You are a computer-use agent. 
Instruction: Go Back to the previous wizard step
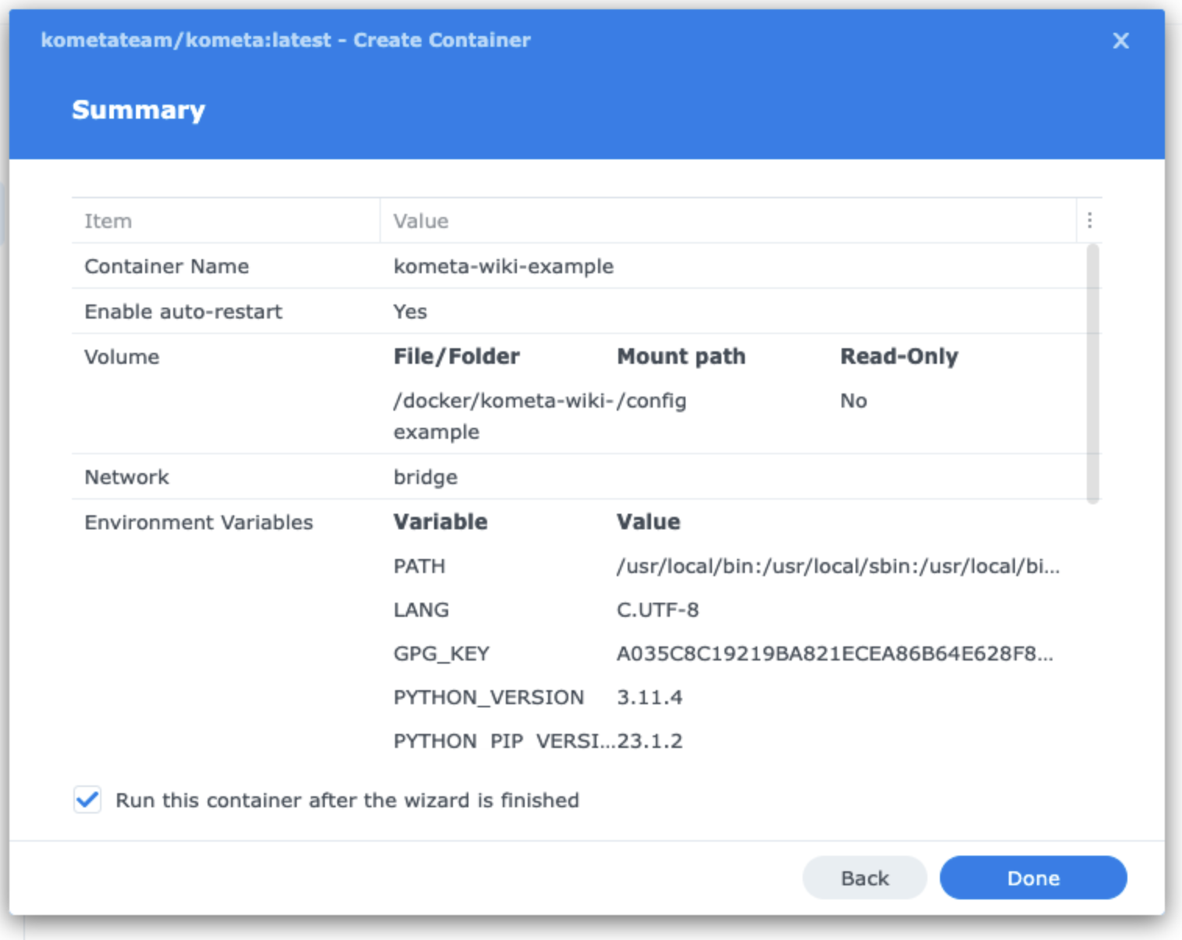pyautogui.click(x=864, y=878)
